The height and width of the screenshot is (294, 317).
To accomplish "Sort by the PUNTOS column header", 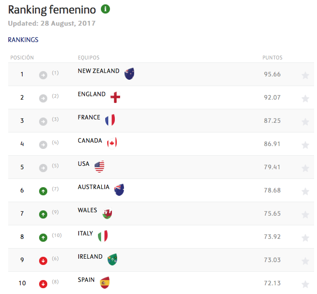I will coord(273,58).
